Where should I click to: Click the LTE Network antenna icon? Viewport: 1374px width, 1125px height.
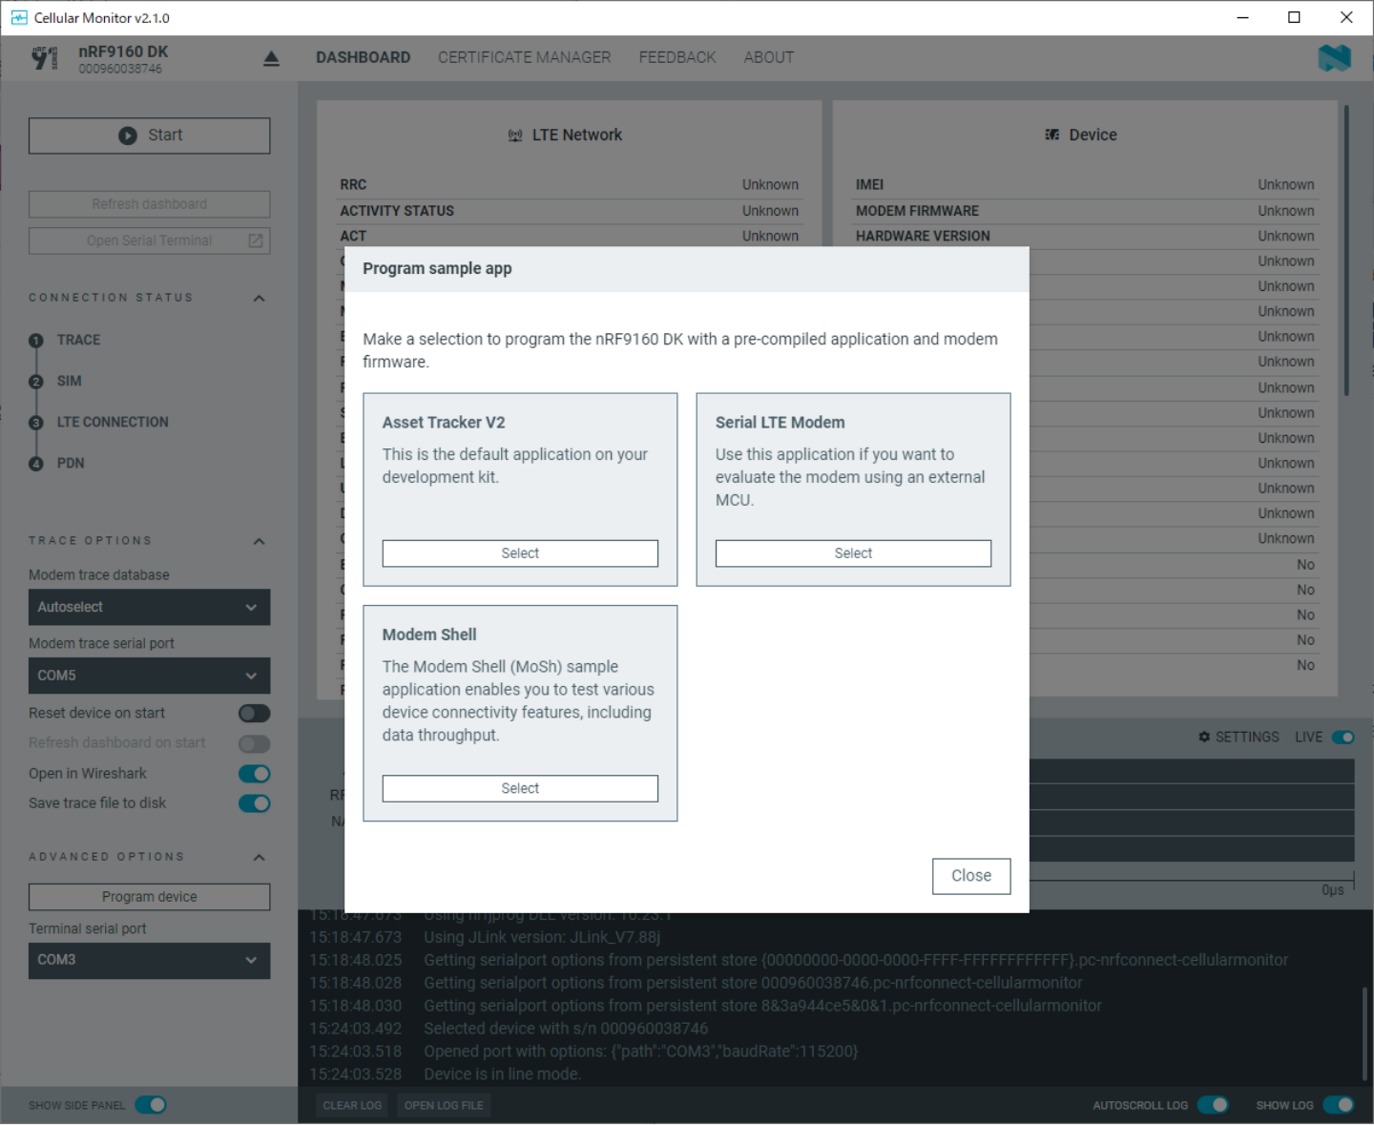pyautogui.click(x=515, y=135)
